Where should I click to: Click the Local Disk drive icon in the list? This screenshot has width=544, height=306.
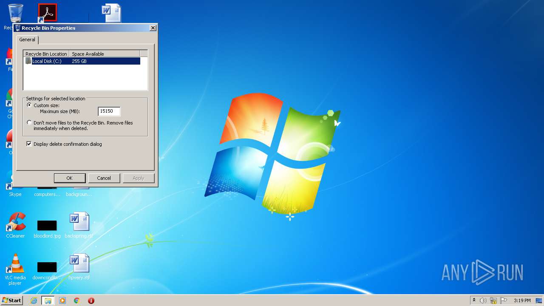pyautogui.click(x=28, y=61)
